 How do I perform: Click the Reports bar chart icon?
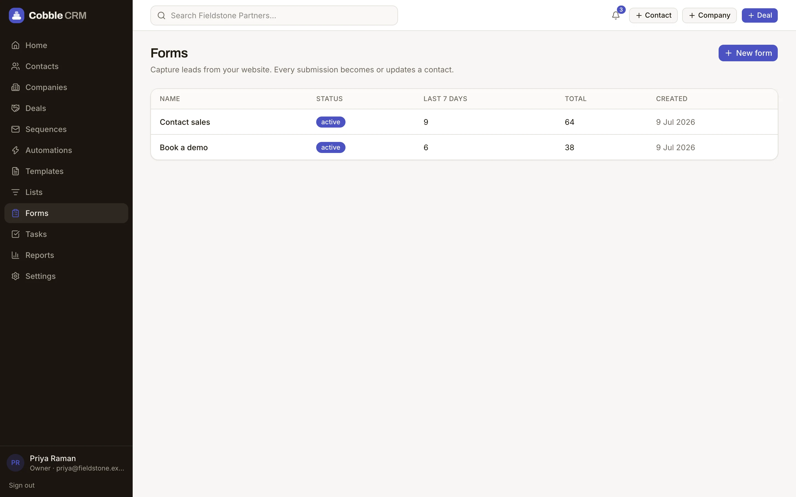(15, 255)
